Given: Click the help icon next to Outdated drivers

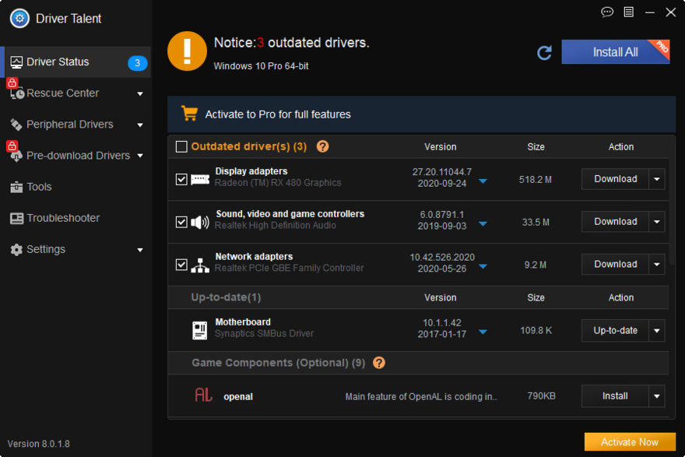Looking at the screenshot, I should click(x=325, y=146).
